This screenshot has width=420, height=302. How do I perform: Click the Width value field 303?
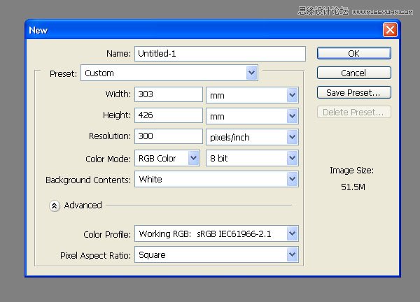click(169, 94)
